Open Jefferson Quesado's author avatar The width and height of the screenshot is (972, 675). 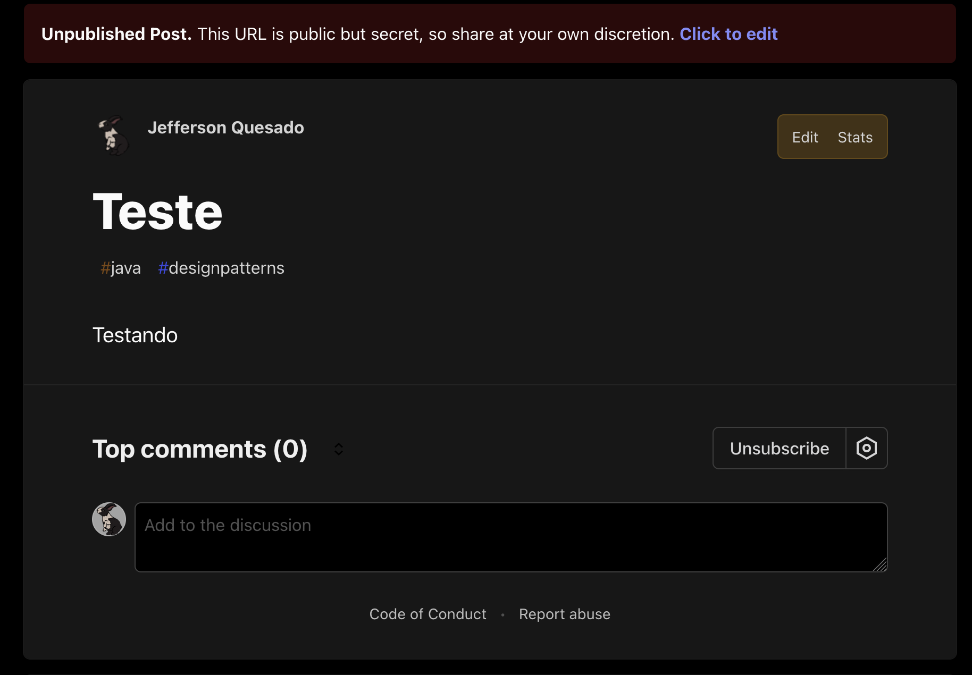pos(114,136)
